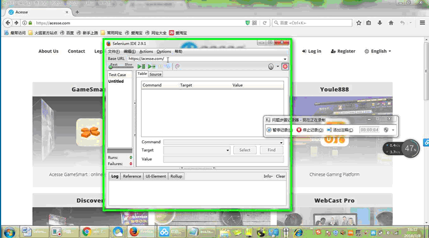This screenshot has height=238, width=429.
Task: Click the Reload page icon
Action: click(x=264, y=23)
